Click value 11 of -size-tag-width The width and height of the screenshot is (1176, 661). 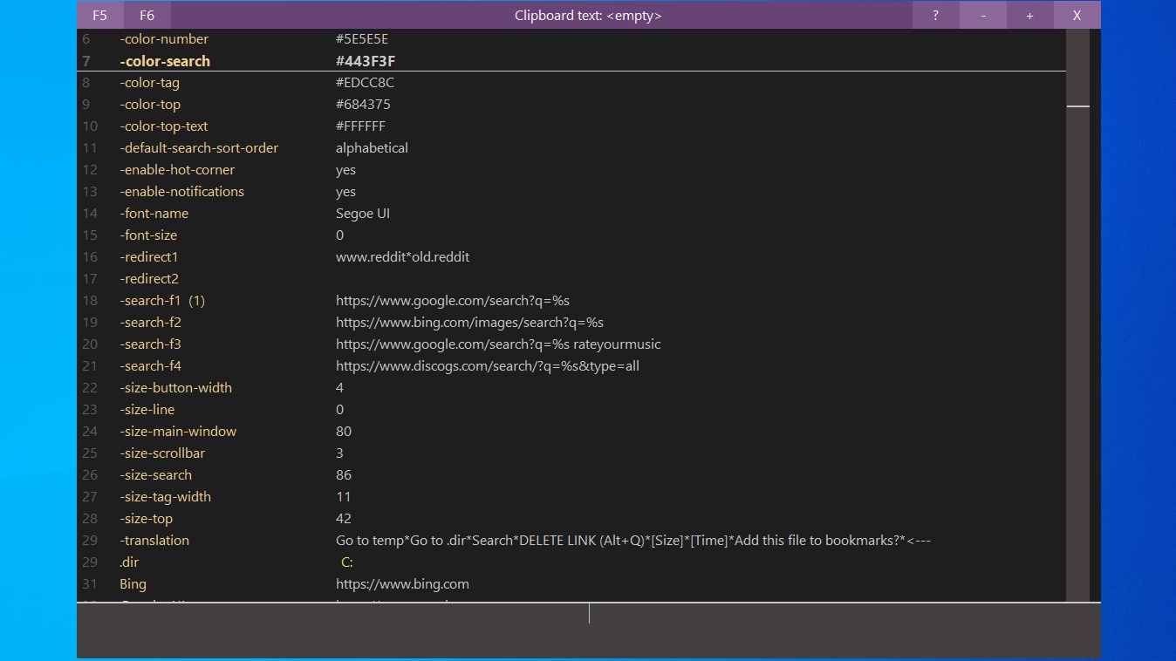coord(344,497)
